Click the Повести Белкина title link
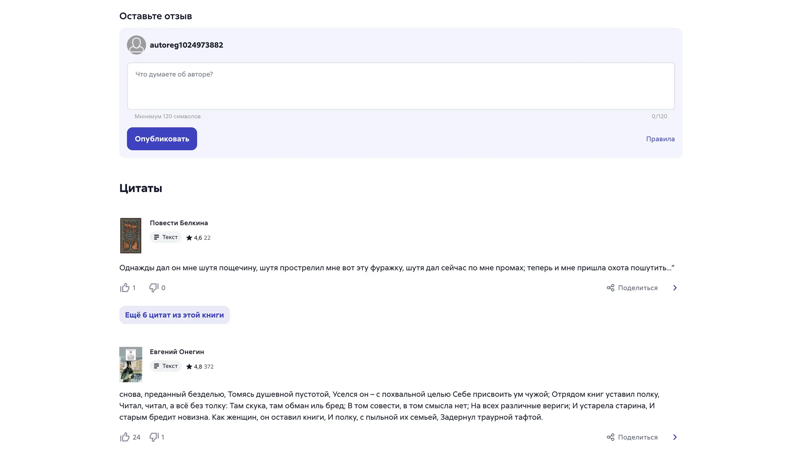802x451 pixels. [179, 223]
